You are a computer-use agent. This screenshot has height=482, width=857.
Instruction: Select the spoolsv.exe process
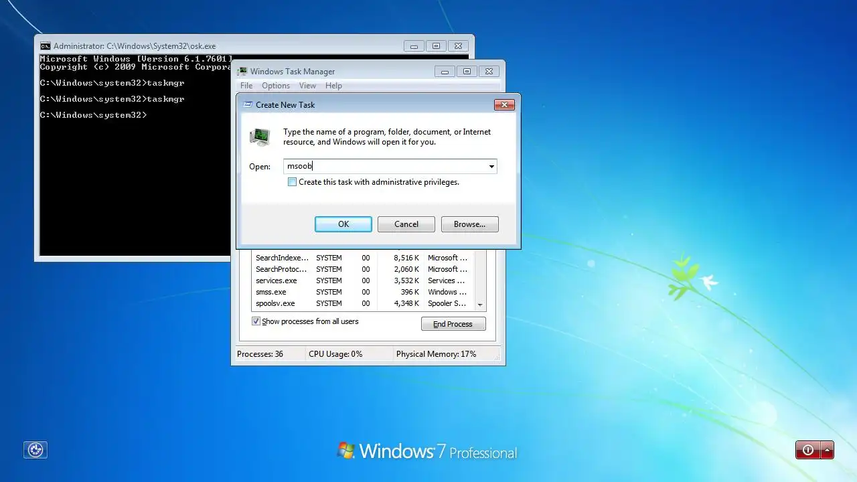pos(362,303)
